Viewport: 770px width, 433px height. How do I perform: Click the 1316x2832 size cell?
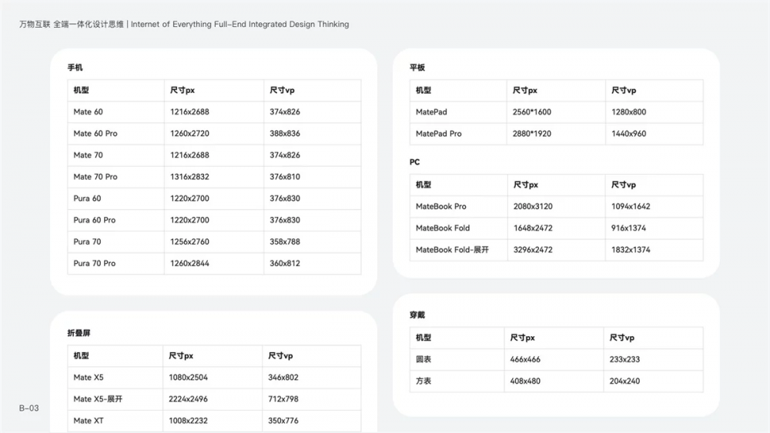[x=189, y=177]
